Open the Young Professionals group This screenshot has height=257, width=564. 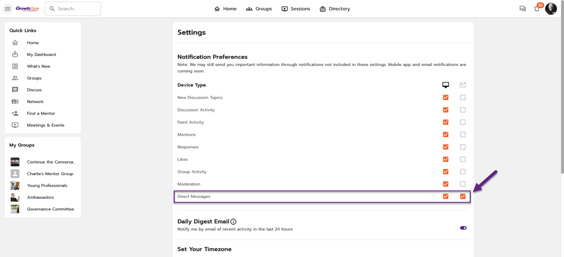47,186
